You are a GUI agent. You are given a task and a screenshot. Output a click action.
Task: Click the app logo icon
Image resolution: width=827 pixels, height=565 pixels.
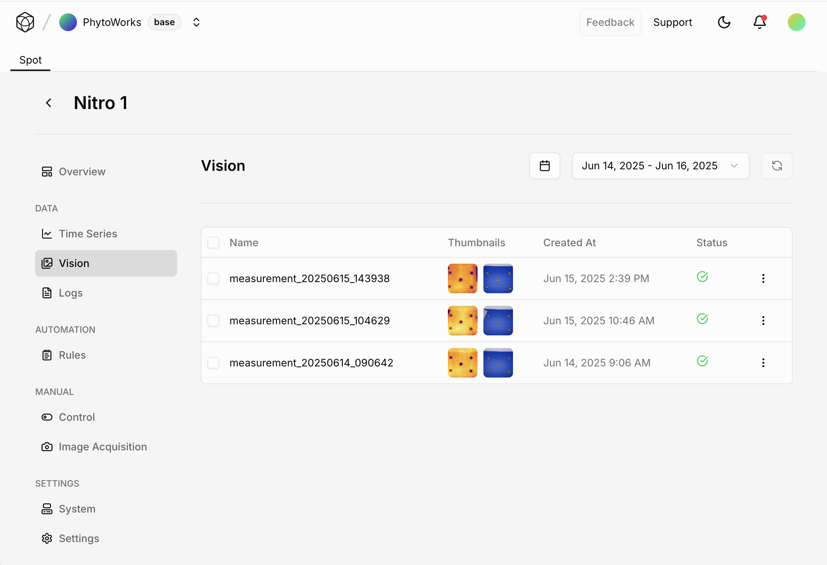pos(25,22)
